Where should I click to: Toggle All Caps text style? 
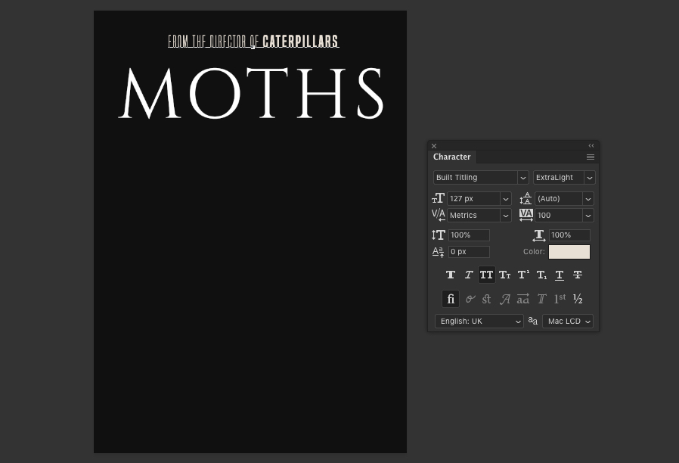(487, 275)
